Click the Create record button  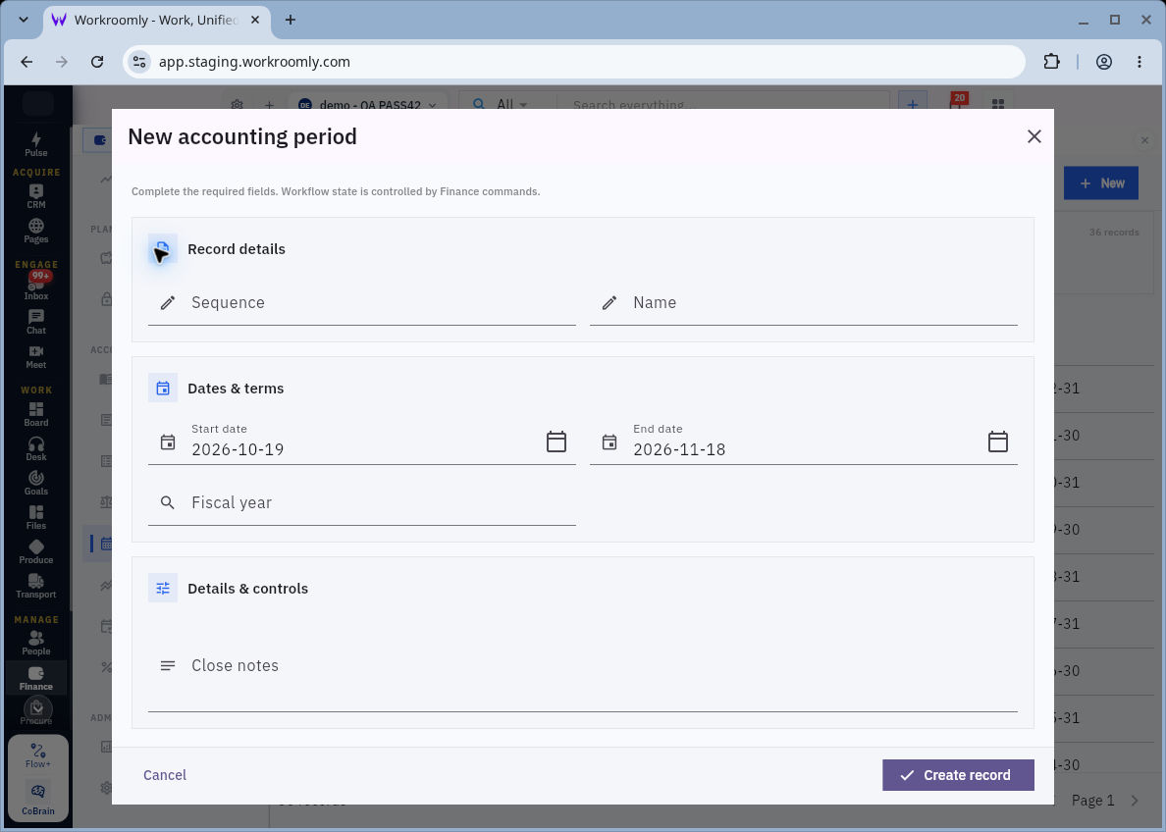click(958, 775)
